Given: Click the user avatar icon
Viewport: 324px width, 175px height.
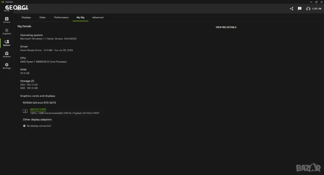Looking at the screenshot, I should coord(308,9).
